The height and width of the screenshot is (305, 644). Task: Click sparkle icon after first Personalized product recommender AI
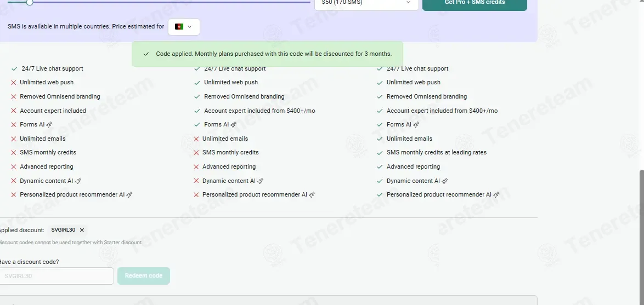(x=129, y=195)
